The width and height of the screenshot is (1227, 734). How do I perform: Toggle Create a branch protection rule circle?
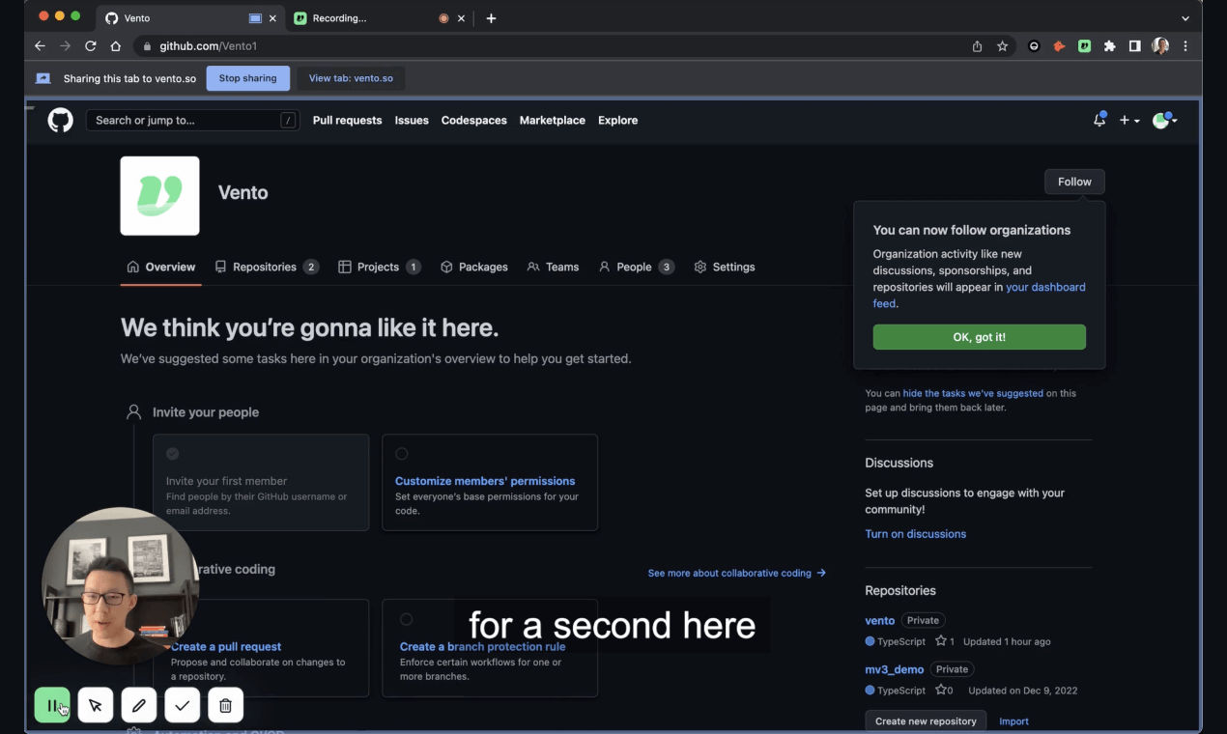click(407, 619)
